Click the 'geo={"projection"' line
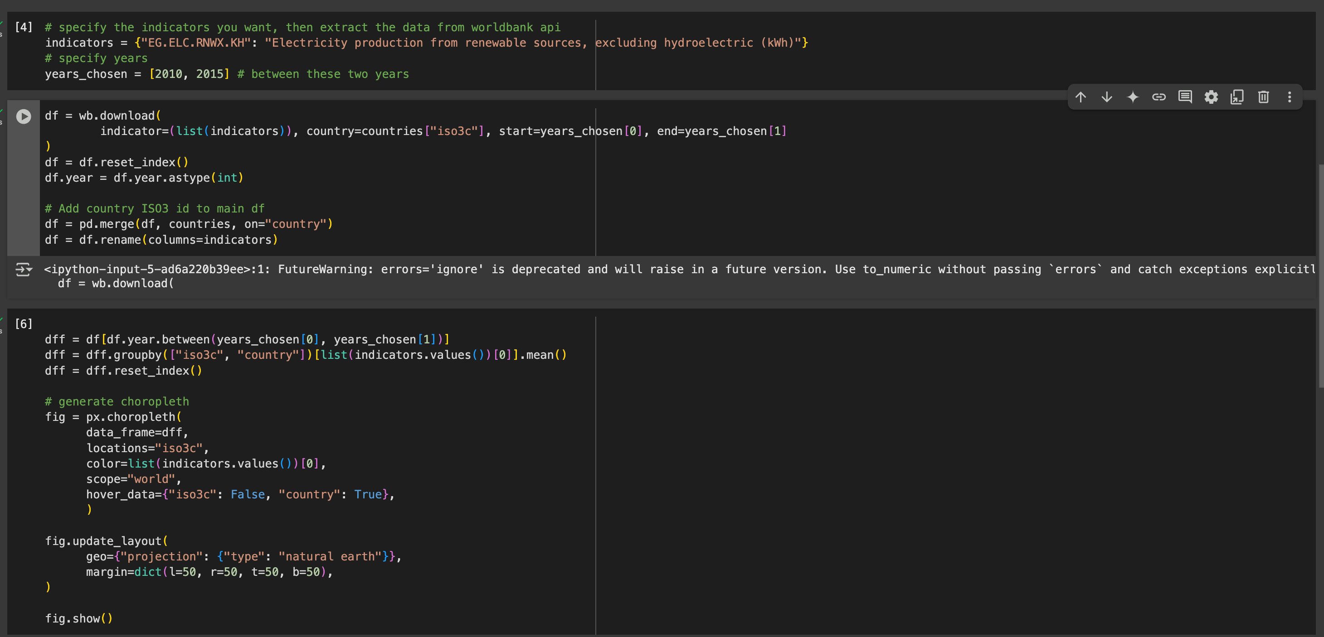This screenshot has width=1324, height=637. click(x=243, y=557)
